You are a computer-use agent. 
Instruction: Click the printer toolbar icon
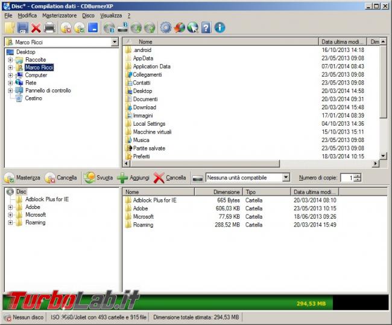[49, 28]
